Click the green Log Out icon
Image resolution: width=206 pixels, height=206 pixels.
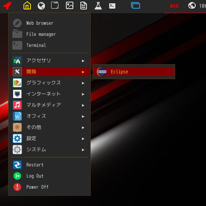pyautogui.click(x=17, y=176)
